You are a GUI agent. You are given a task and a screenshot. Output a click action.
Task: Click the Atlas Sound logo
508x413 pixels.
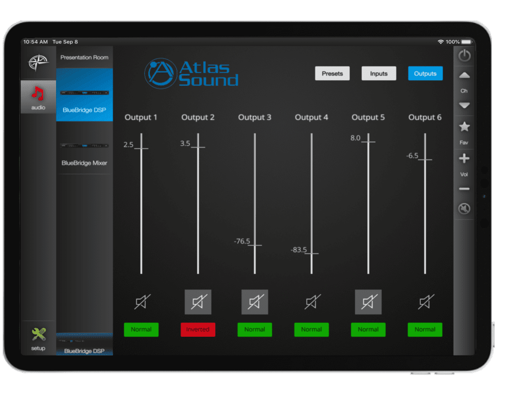pyautogui.click(x=191, y=73)
